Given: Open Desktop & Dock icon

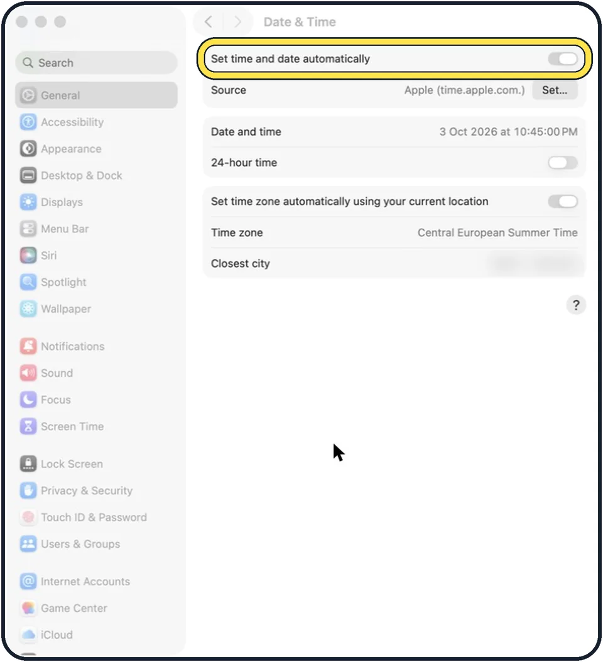Looking at the screenshot, I should [28, 175].
